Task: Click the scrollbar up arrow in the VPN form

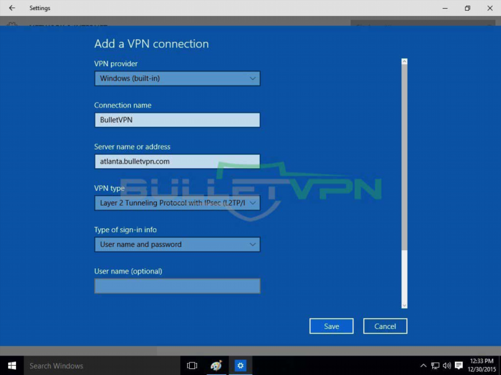Action: click(x=405, y=61)
